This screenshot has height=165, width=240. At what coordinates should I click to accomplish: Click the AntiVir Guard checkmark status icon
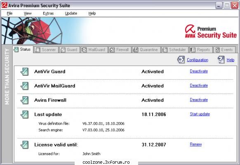(24, 72)
